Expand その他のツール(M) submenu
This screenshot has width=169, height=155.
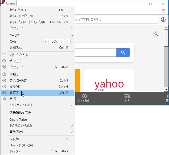38,126
